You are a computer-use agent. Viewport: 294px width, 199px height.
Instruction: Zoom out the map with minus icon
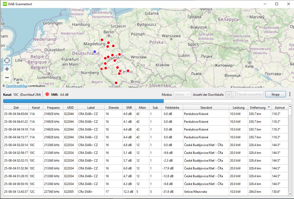click(7, 78)
